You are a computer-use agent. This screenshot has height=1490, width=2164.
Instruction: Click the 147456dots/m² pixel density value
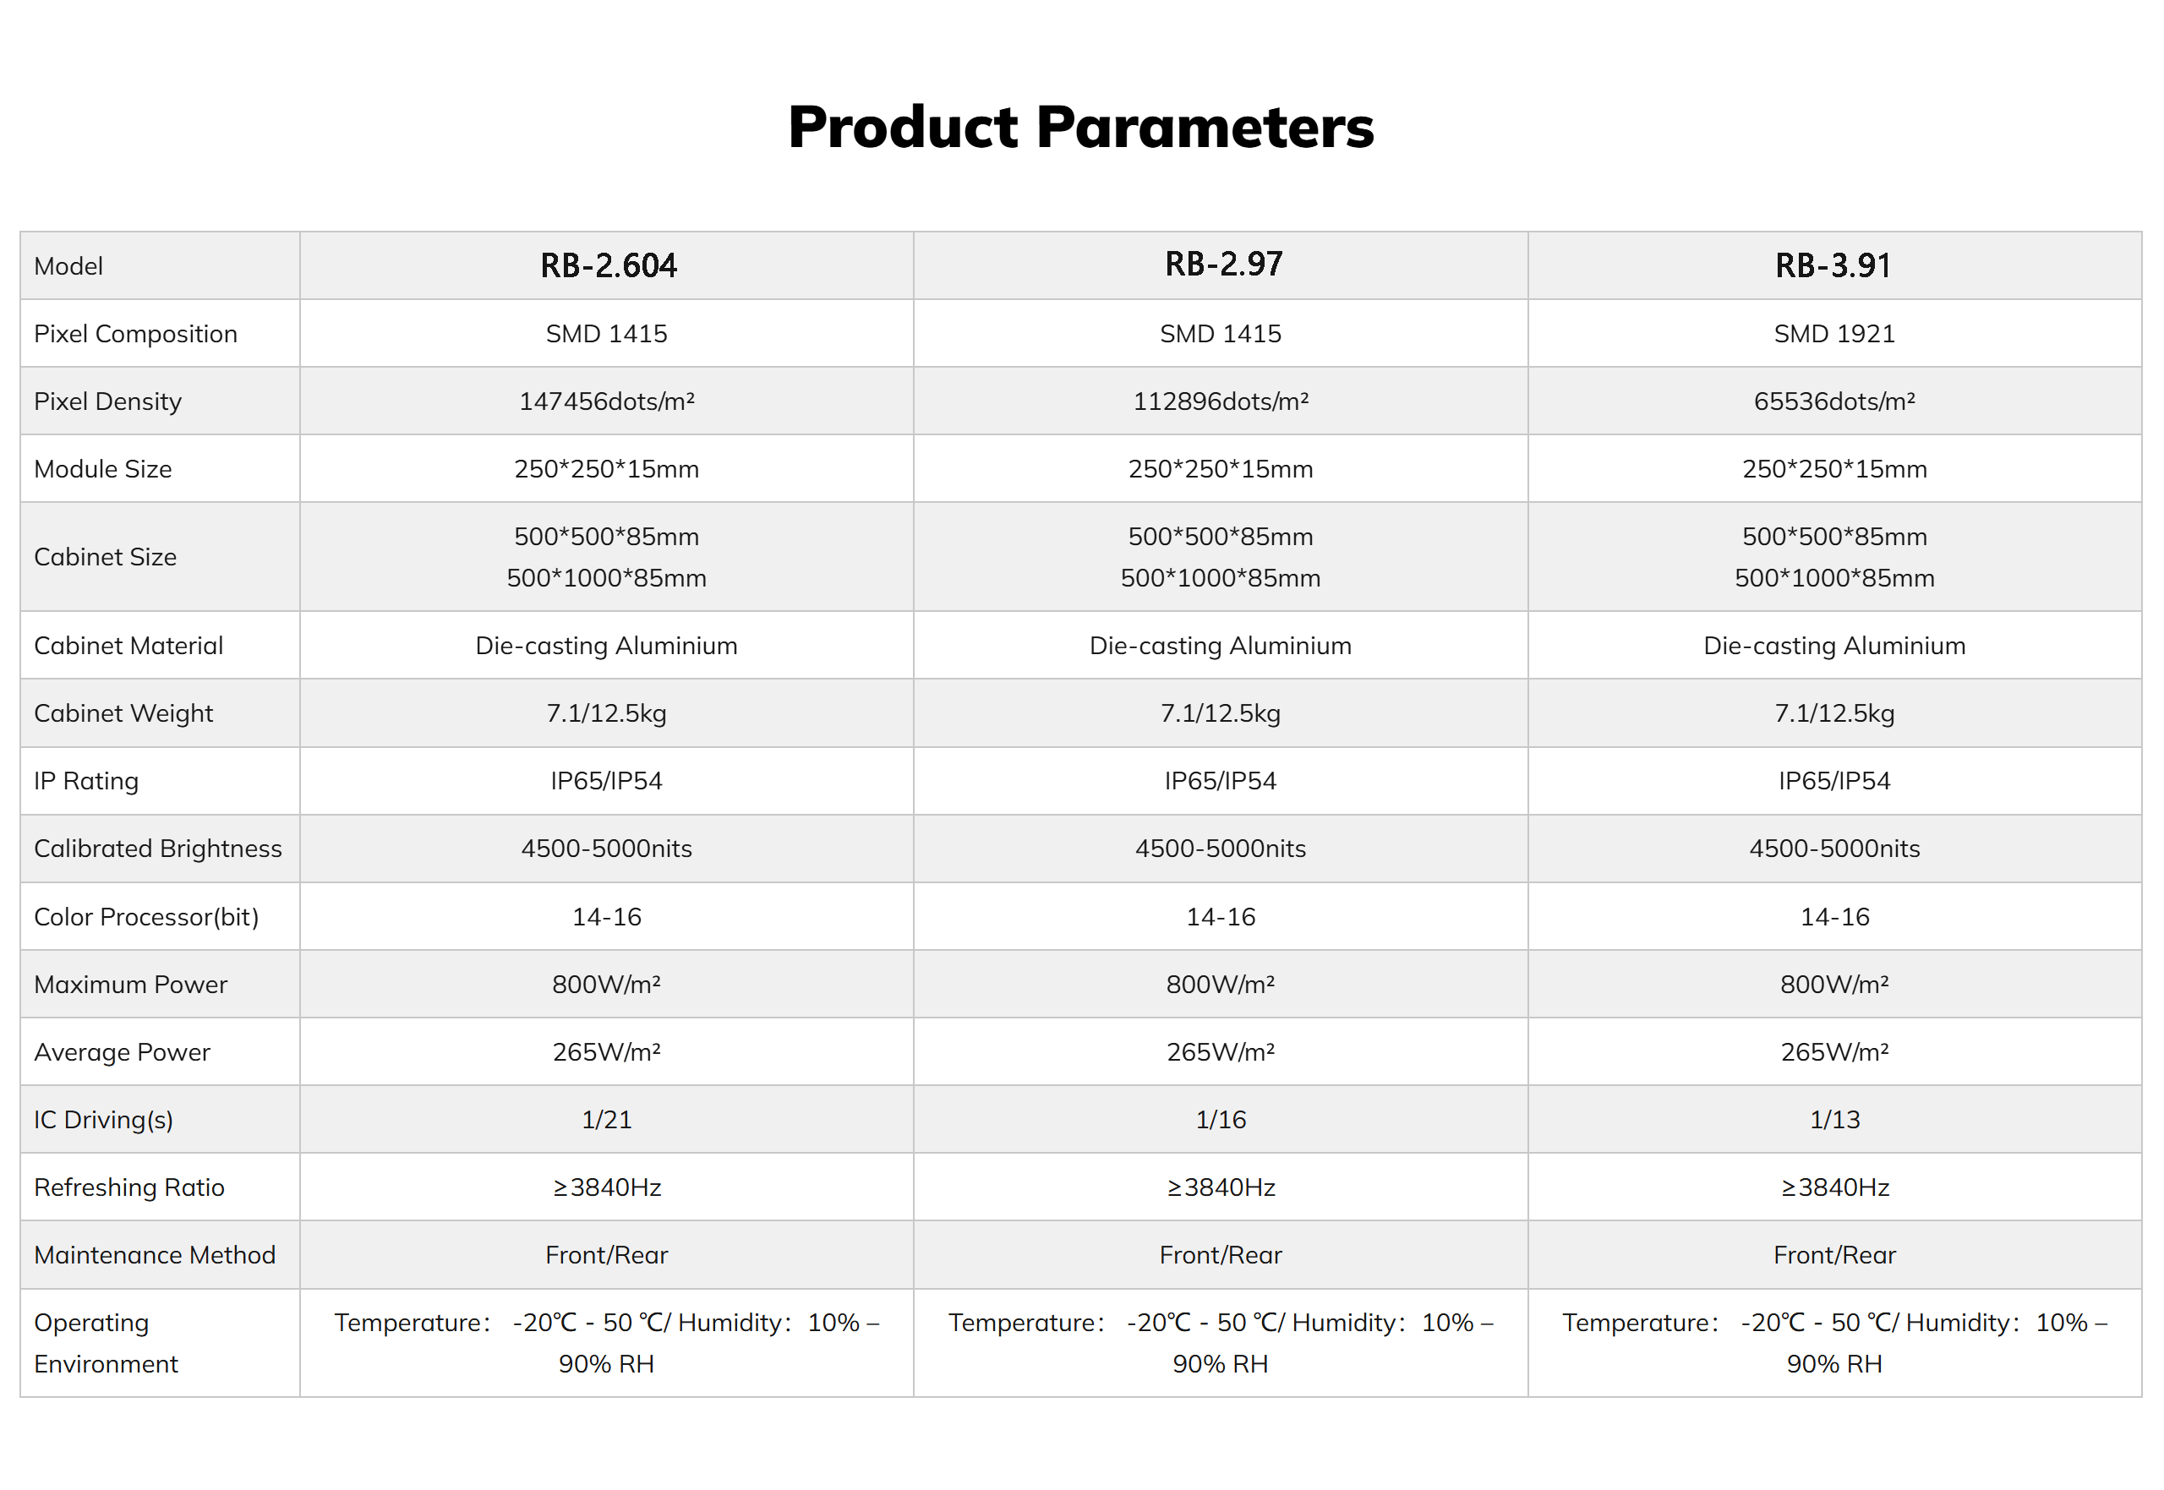[x=607, y=401]
